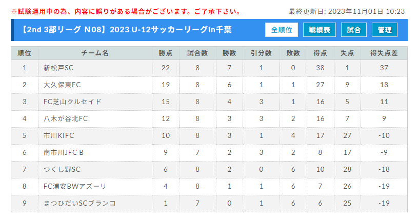Image resolution: width=418 pixels, height=220 pixels.
Task: Click the 勝点 column header
Action: click(166, 53)
